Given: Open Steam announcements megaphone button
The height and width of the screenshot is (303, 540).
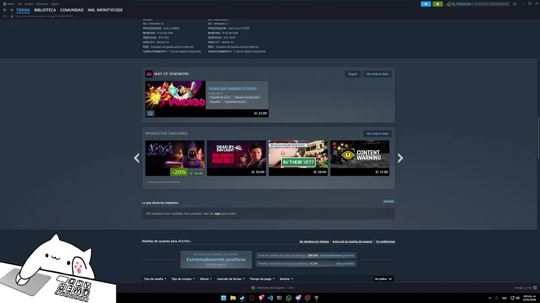Looking at the screenshot, I should pyautogui.click(x=426, y=4).
